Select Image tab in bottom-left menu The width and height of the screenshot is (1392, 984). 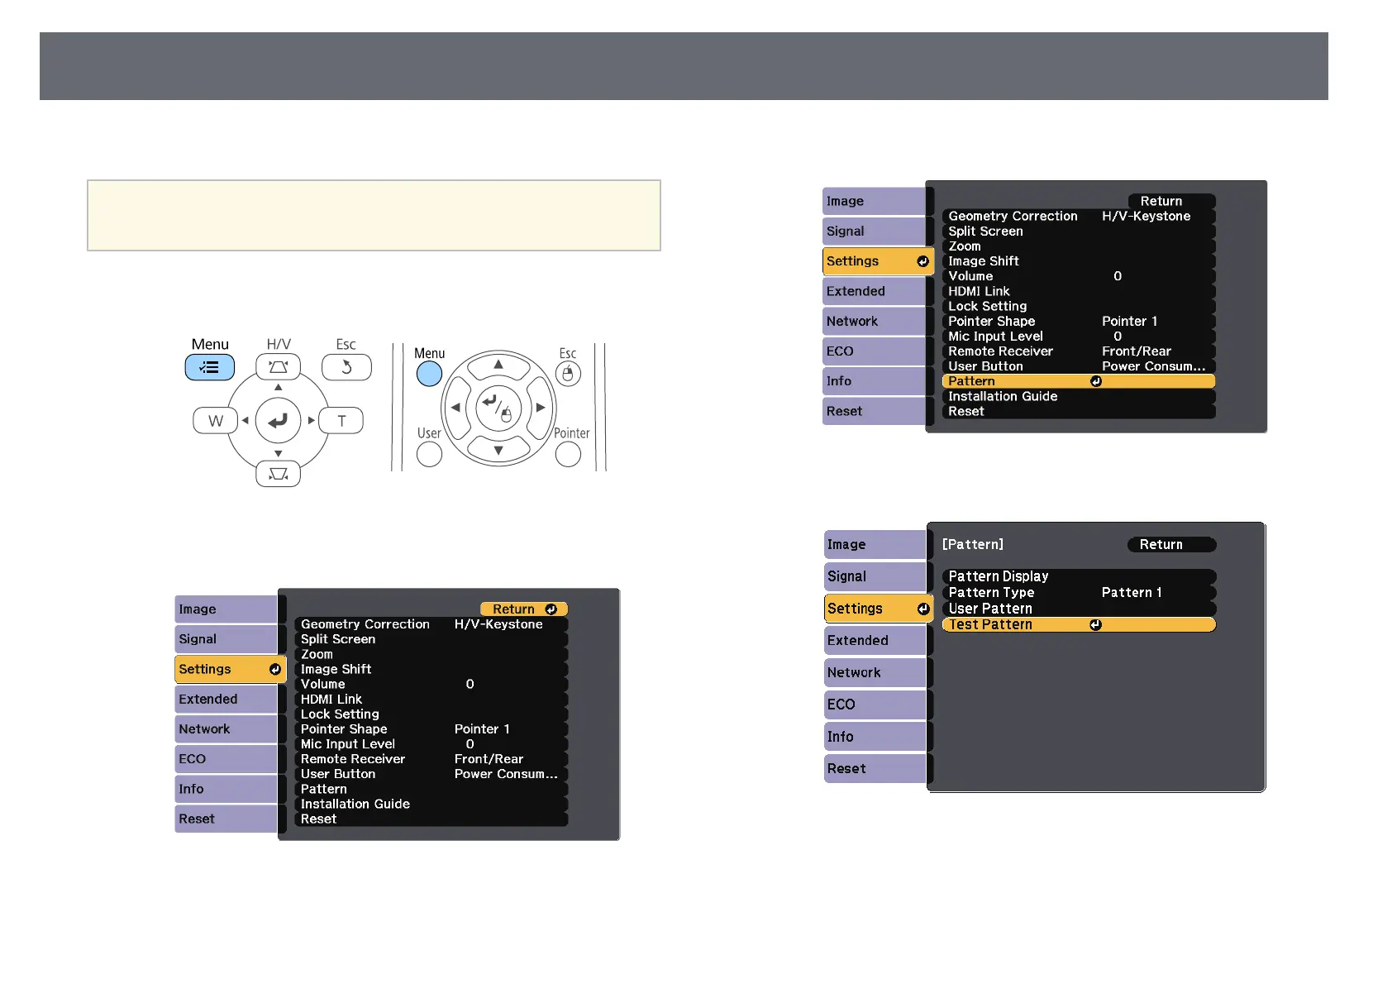coord(226,609)
